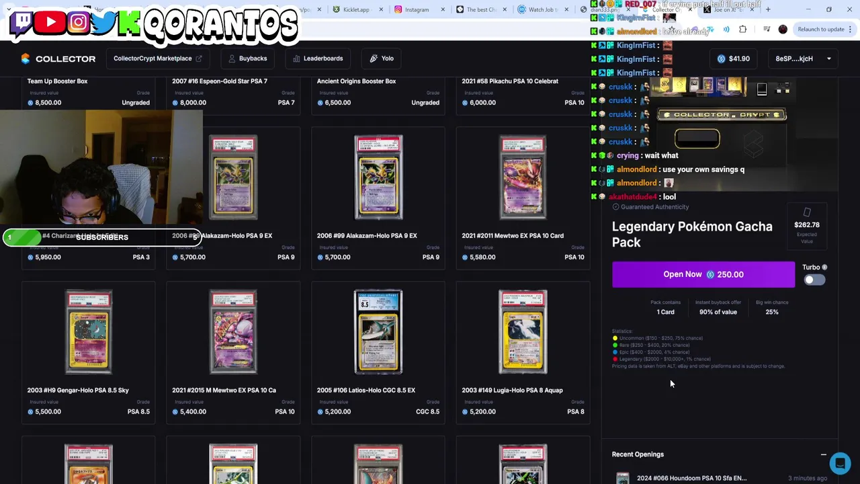Click the Ancient Origins Booster Box title
This screenshot has height=484, width=860.
click(356, 81)
